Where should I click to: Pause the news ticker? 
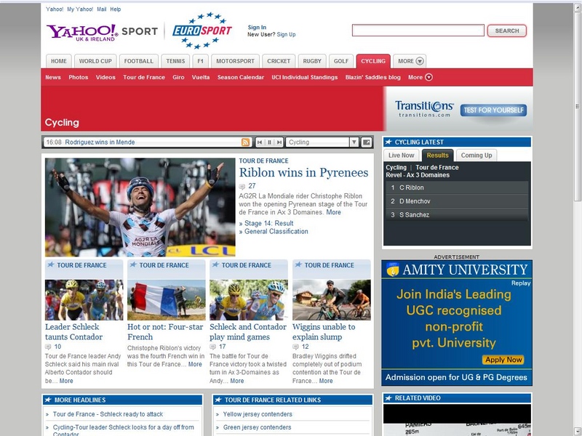(x=269, y=142)
